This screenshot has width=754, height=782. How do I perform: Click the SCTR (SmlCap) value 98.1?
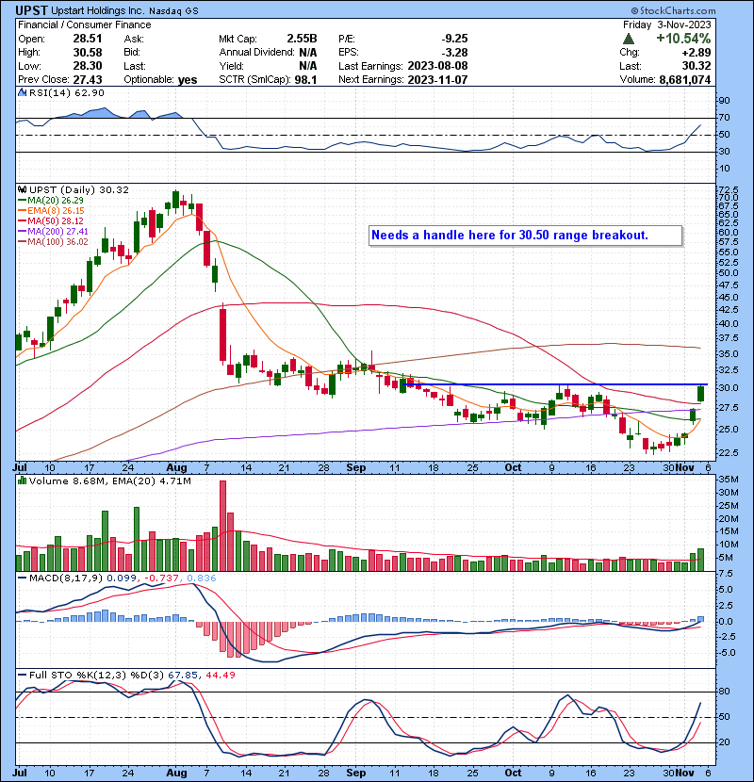pyautogui.click(x=306, y=80)
